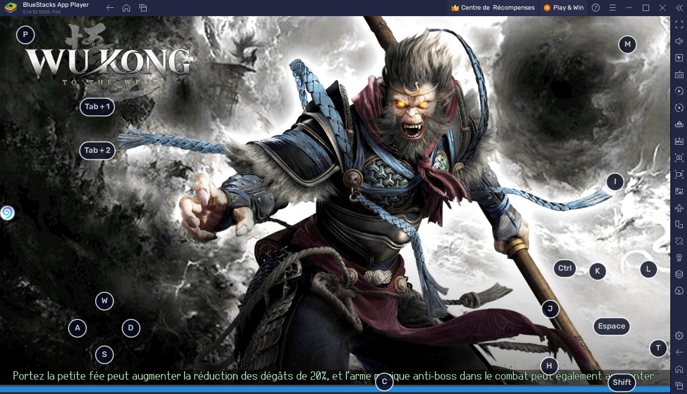
Task: Open the help question mark icon
Action: (596, 8)
